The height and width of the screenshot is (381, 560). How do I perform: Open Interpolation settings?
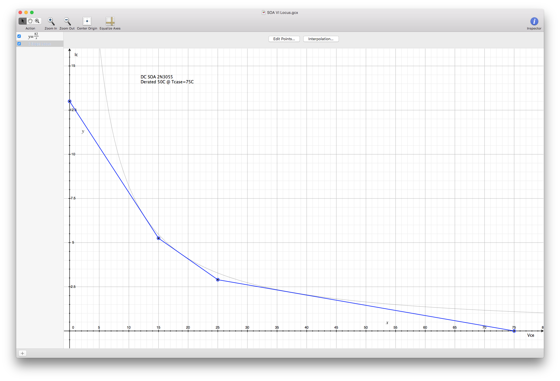pyautogui.click(x=321, y=39)
